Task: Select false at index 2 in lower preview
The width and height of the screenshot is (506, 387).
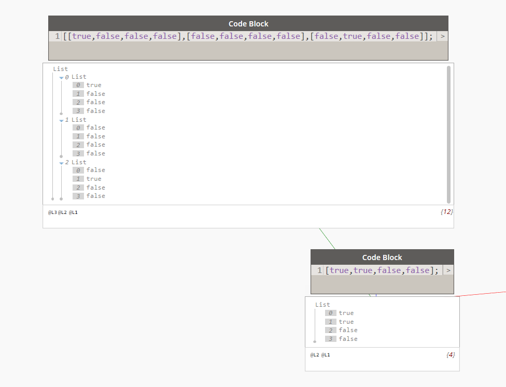Action: (x=348, y=330)
